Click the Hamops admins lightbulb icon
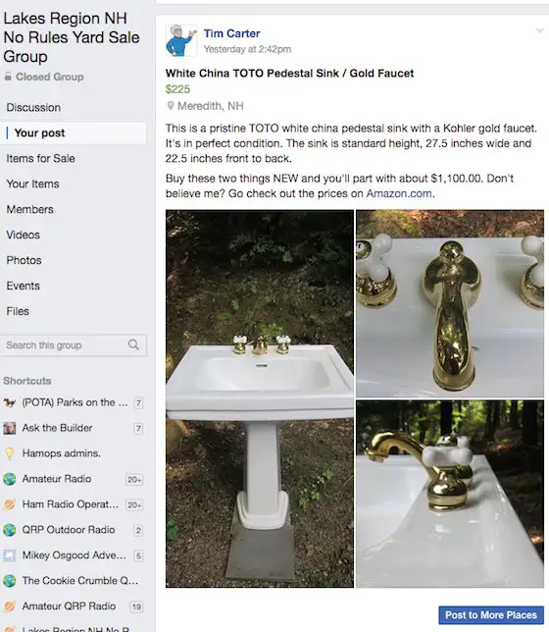 pos(9,453)
